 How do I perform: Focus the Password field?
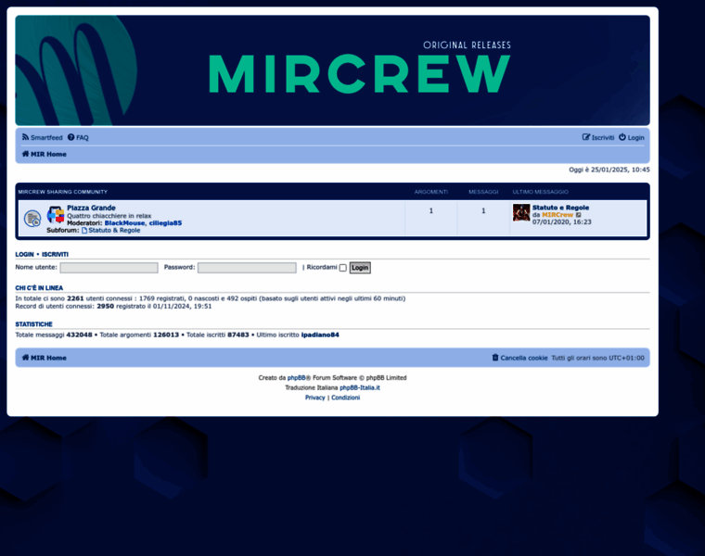point(247,268)
